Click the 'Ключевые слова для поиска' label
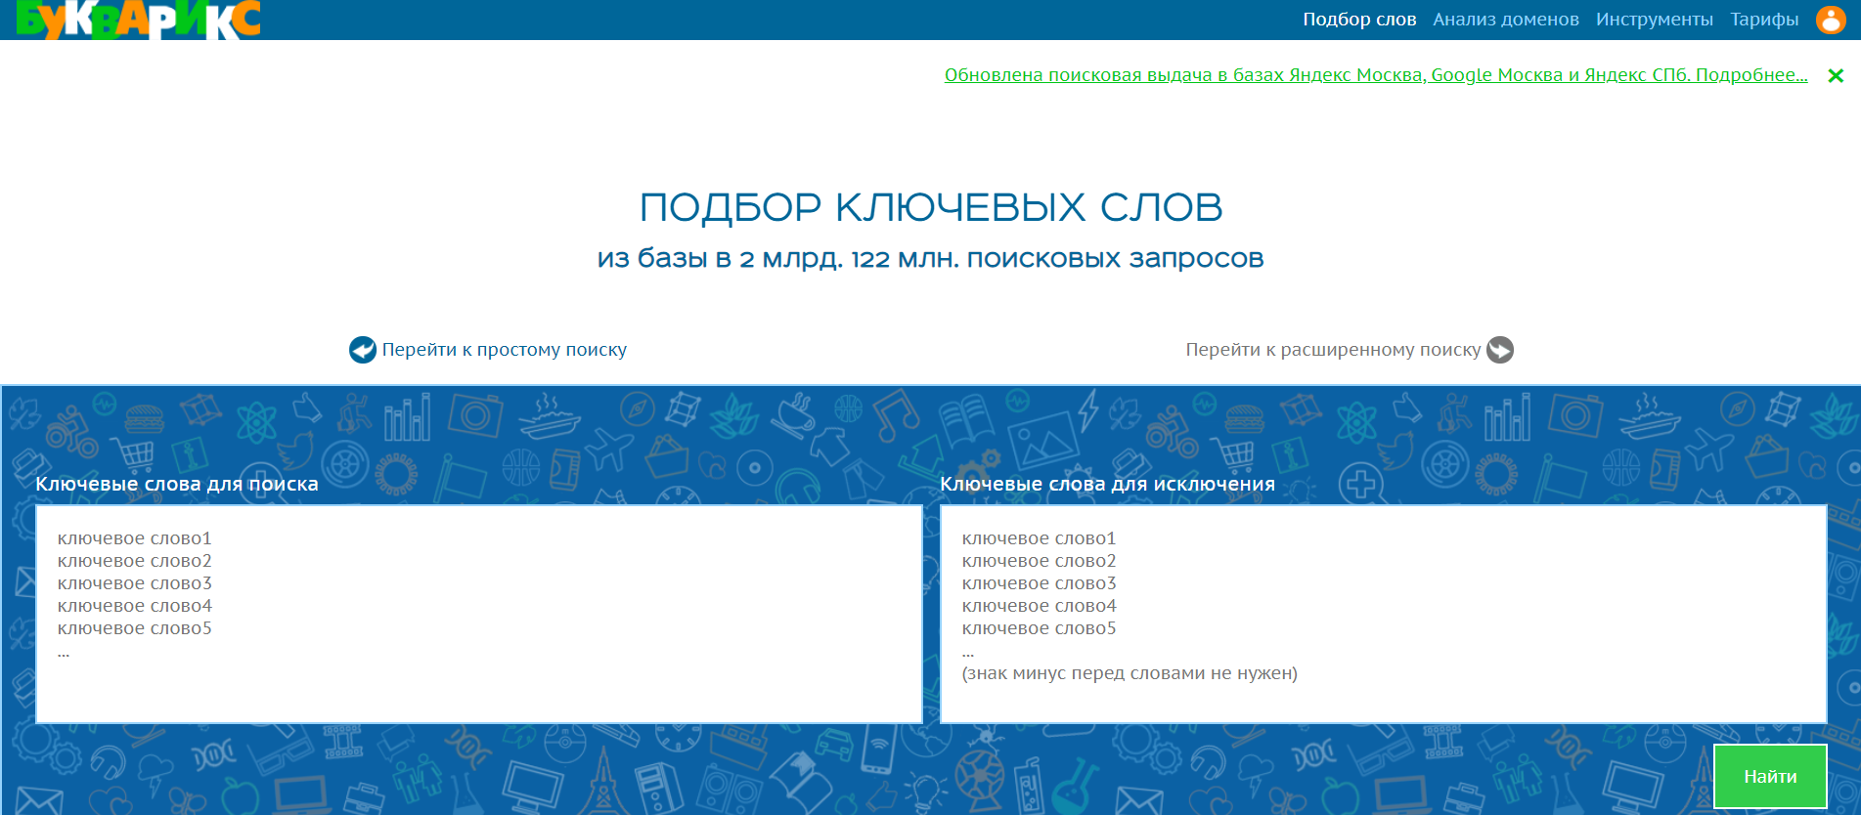The image size is (1861, 815). [177, 484]
